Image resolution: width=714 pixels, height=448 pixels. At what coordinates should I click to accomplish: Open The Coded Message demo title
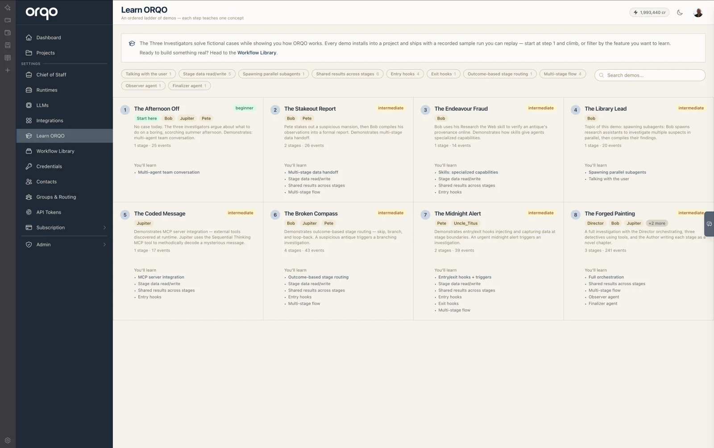[x=160, y=213]
